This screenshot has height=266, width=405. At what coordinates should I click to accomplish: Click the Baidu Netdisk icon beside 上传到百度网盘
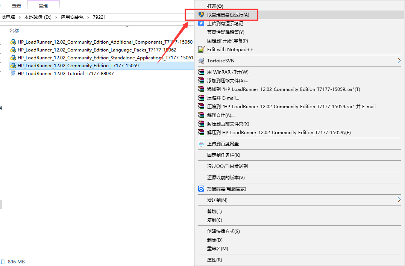tap(201, 144)
